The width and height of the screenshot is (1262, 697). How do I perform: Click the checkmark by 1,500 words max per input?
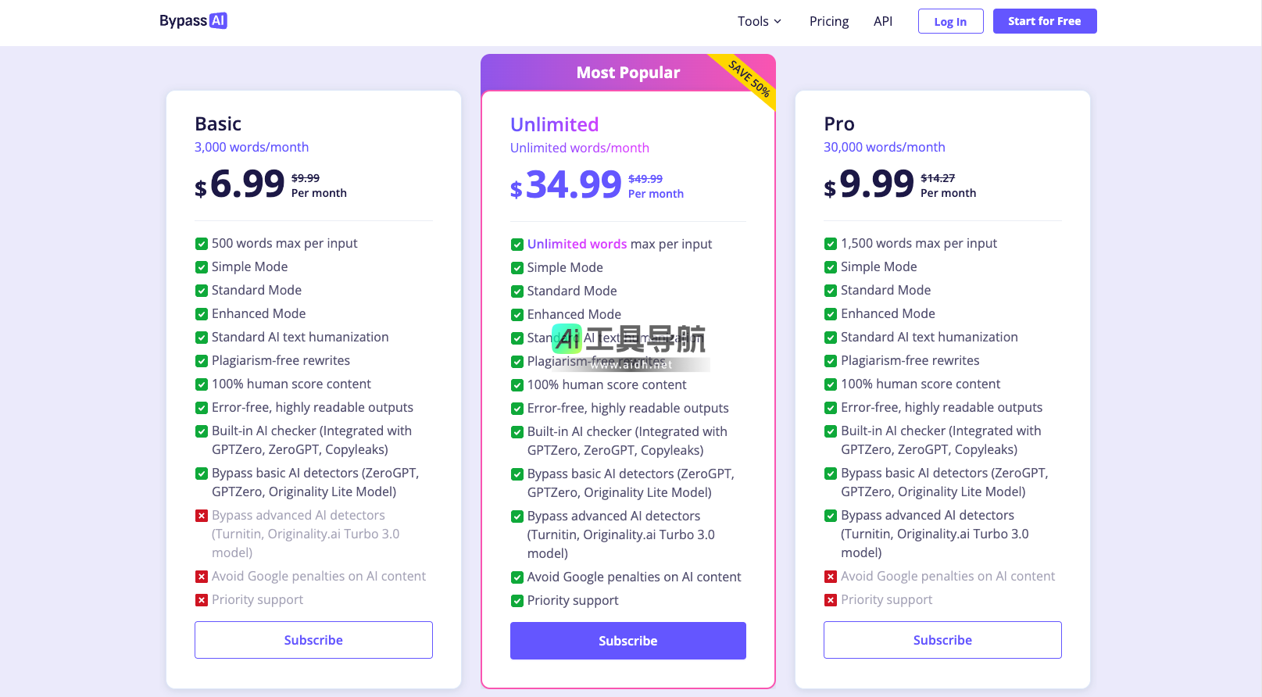point(831,244)
